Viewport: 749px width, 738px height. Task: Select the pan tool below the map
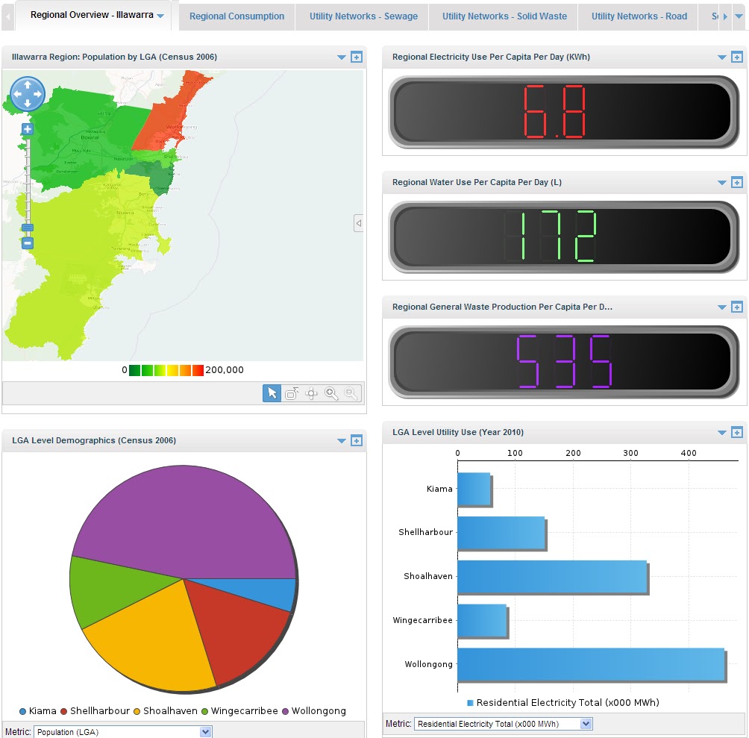pos(311,393)
